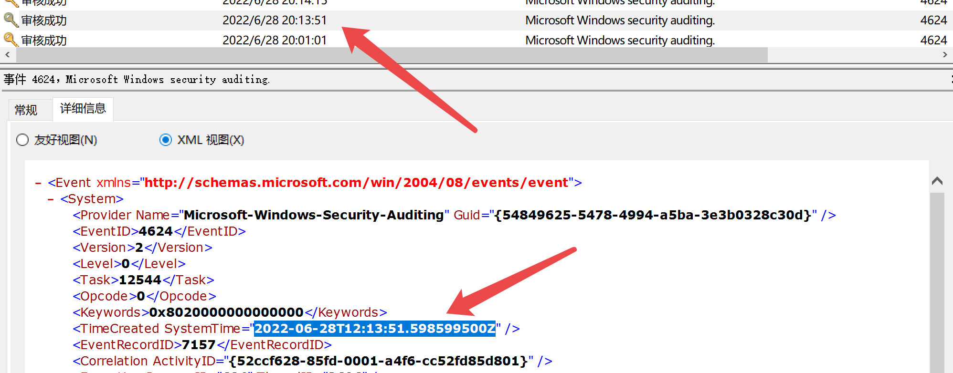Click the schemas.microsoft.com xmlns URL

(356, 183)
